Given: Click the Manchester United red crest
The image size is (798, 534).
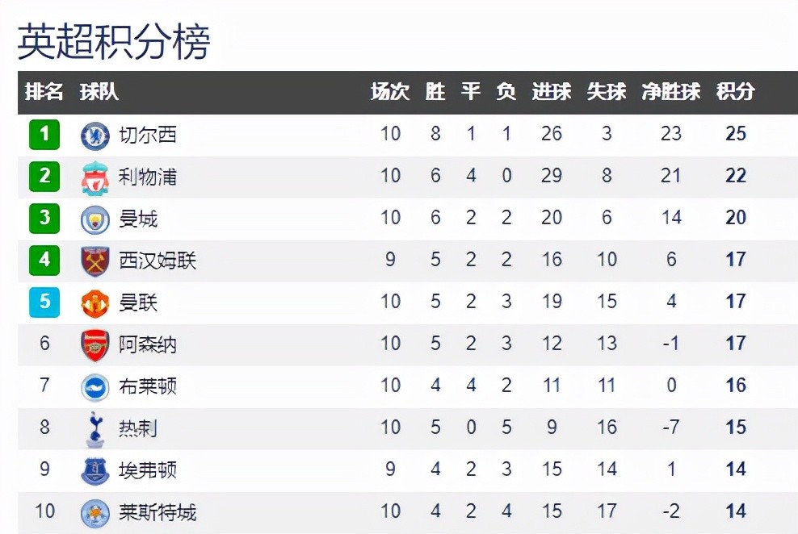Looking at the screenshot, I should pyautogui.click(x=95, y=304).
